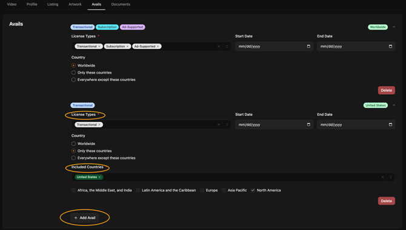
Task: Delete the Worldwide avail
Action: click(387, 91)
